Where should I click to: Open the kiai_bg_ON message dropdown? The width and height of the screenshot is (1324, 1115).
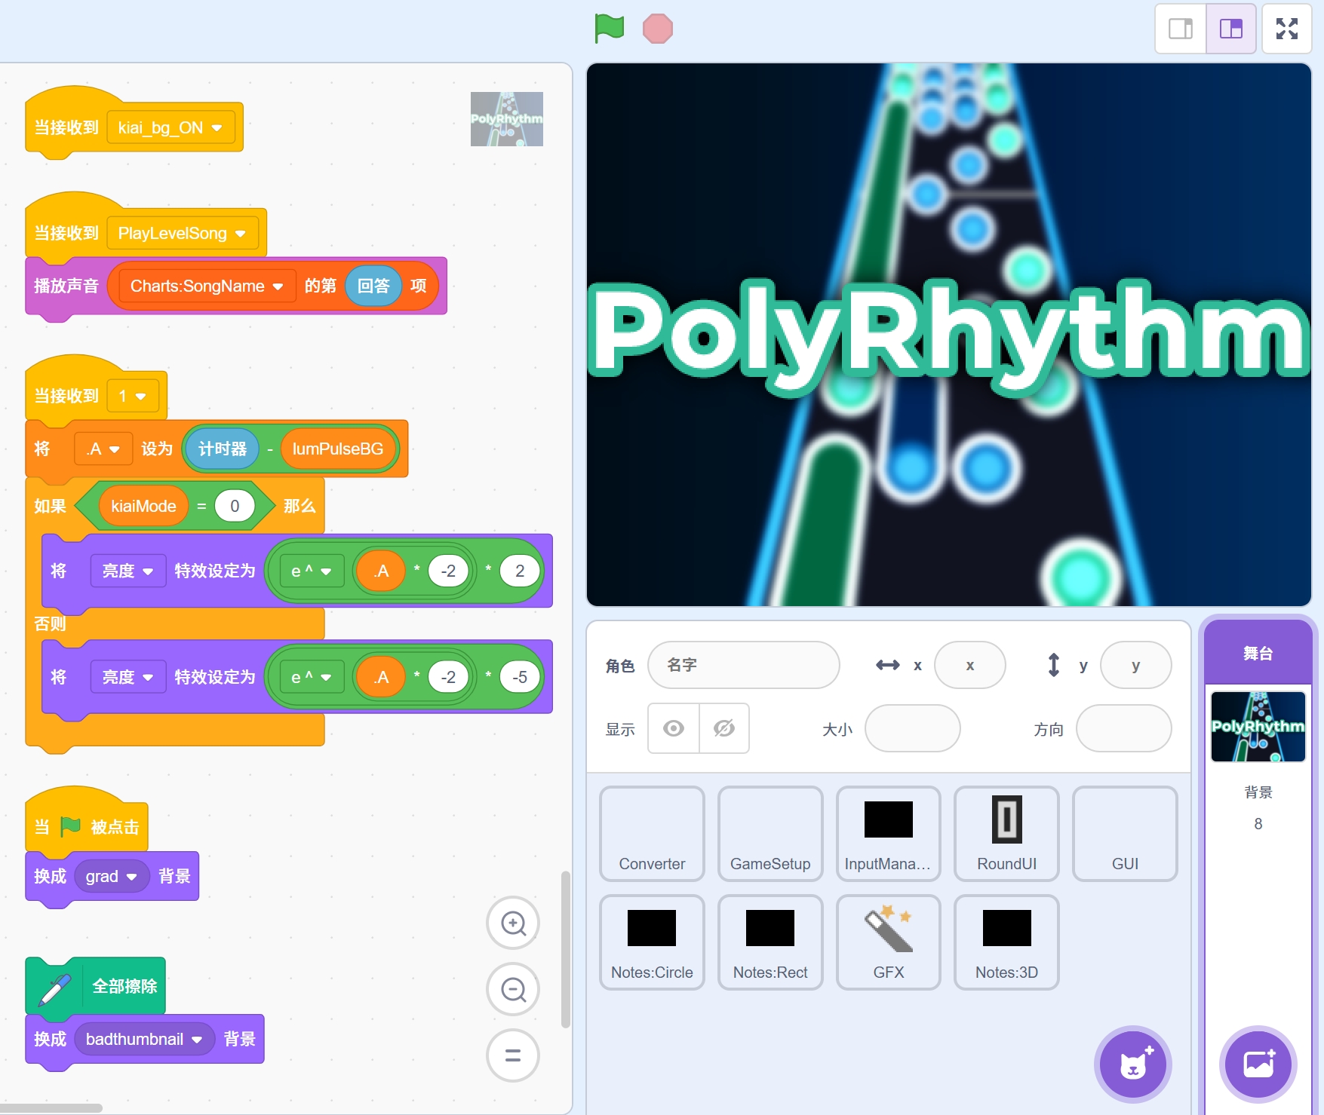coord(217,128)
